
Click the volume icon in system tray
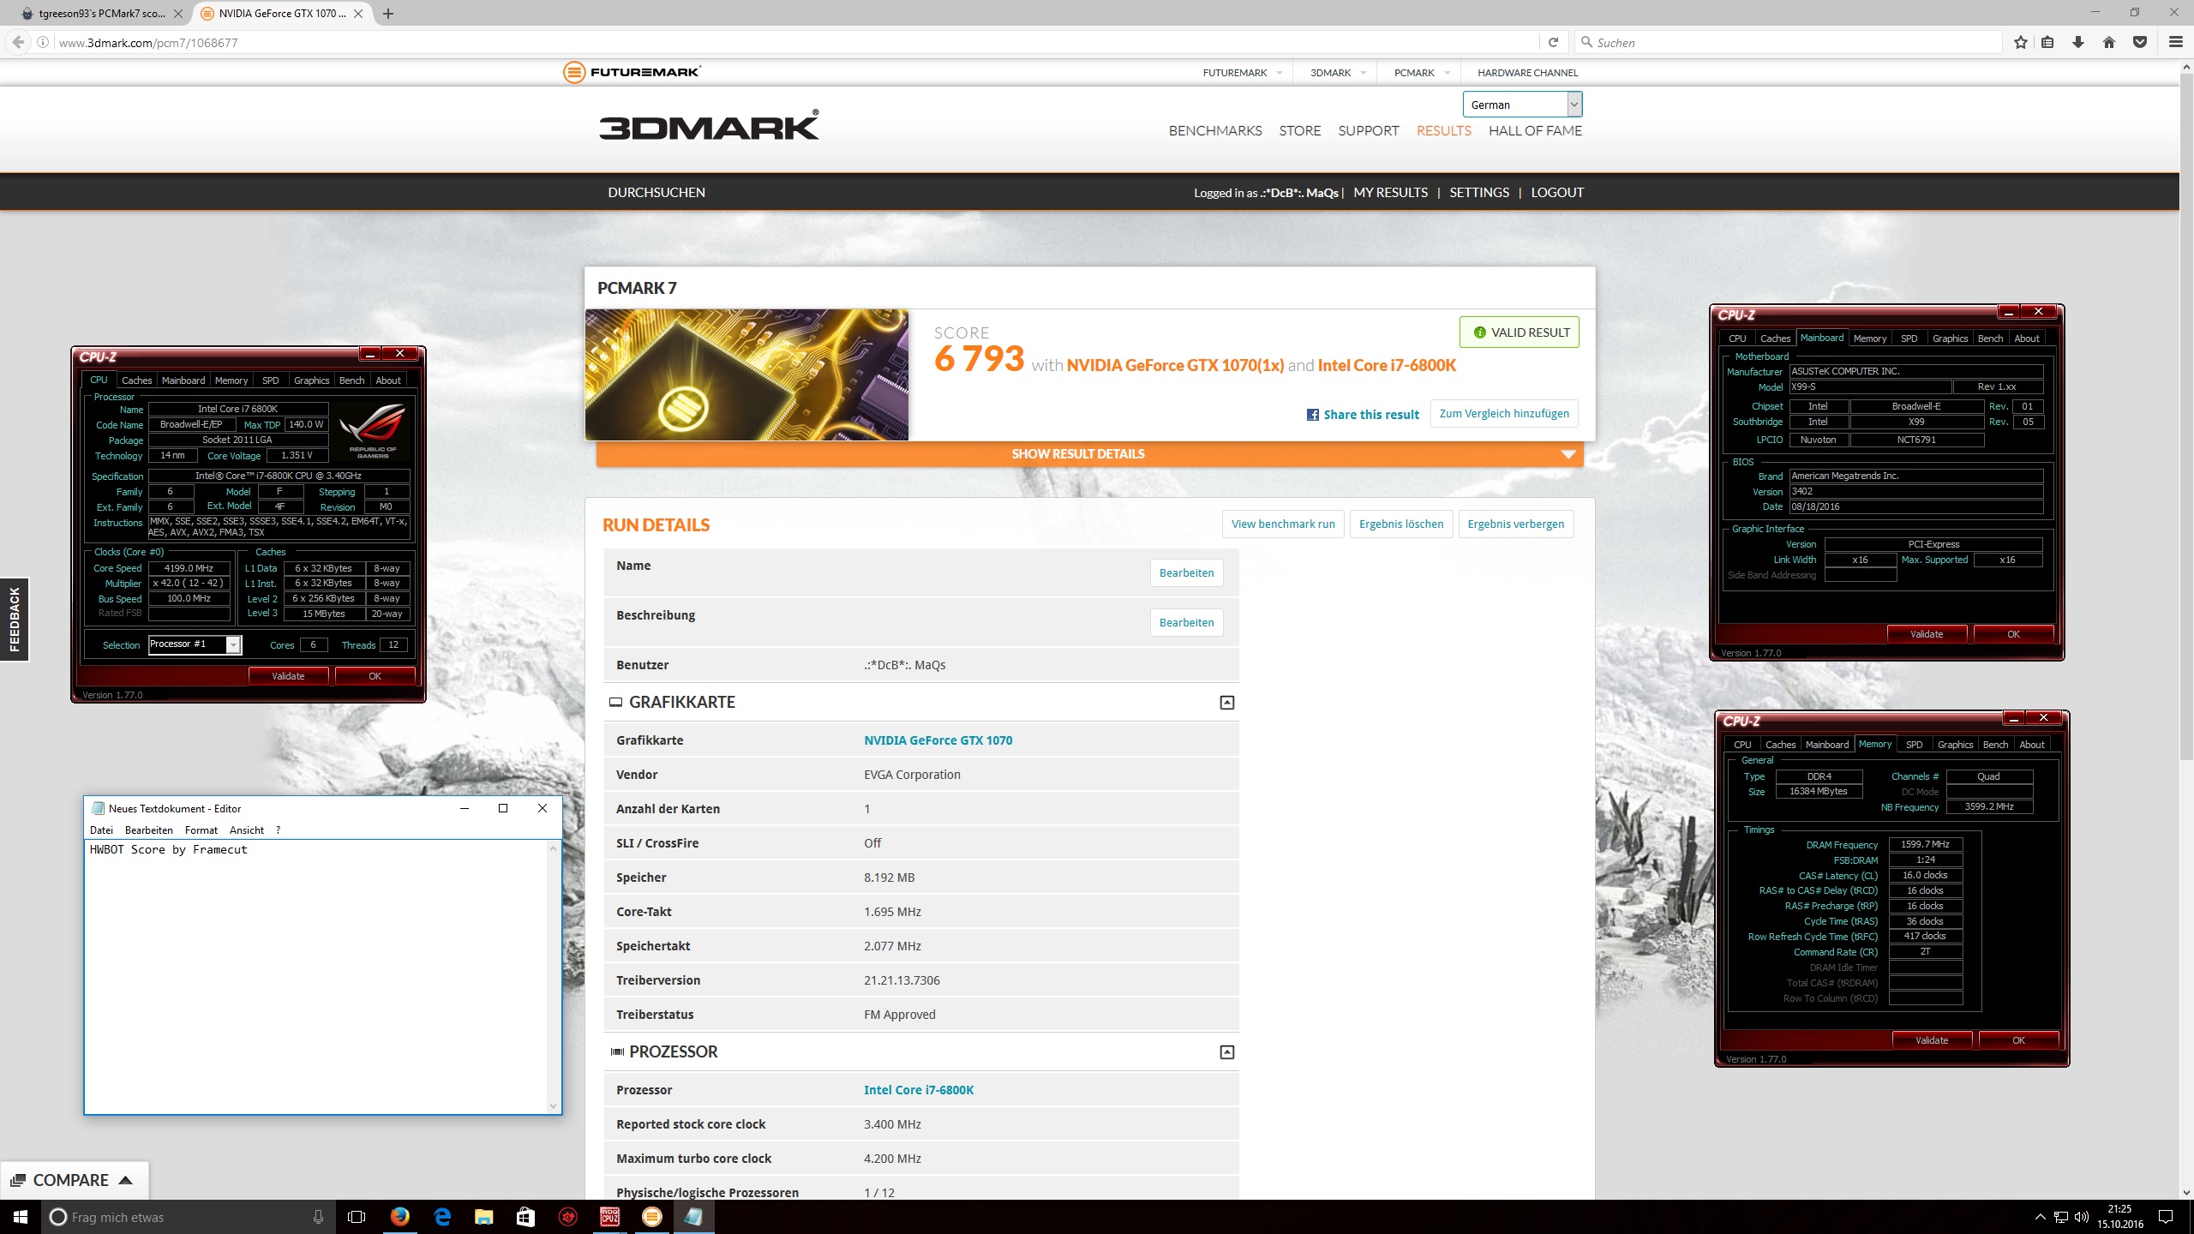tap(2081, 1217)
